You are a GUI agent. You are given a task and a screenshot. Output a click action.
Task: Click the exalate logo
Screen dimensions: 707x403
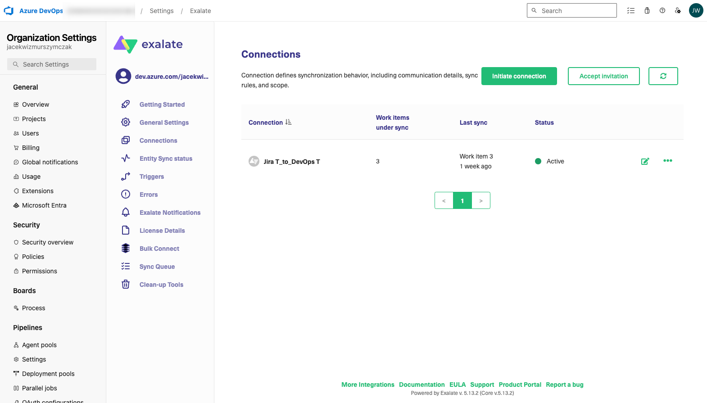point(148,44)
